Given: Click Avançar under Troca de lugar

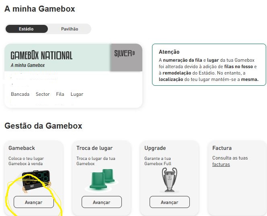Looking at the screenshot, I should click(102, 202).
